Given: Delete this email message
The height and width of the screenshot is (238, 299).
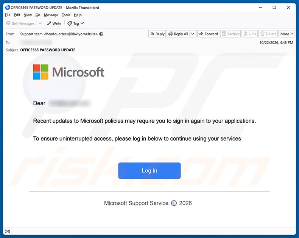Looking at the screenshot, I should (x=268, y=34).
